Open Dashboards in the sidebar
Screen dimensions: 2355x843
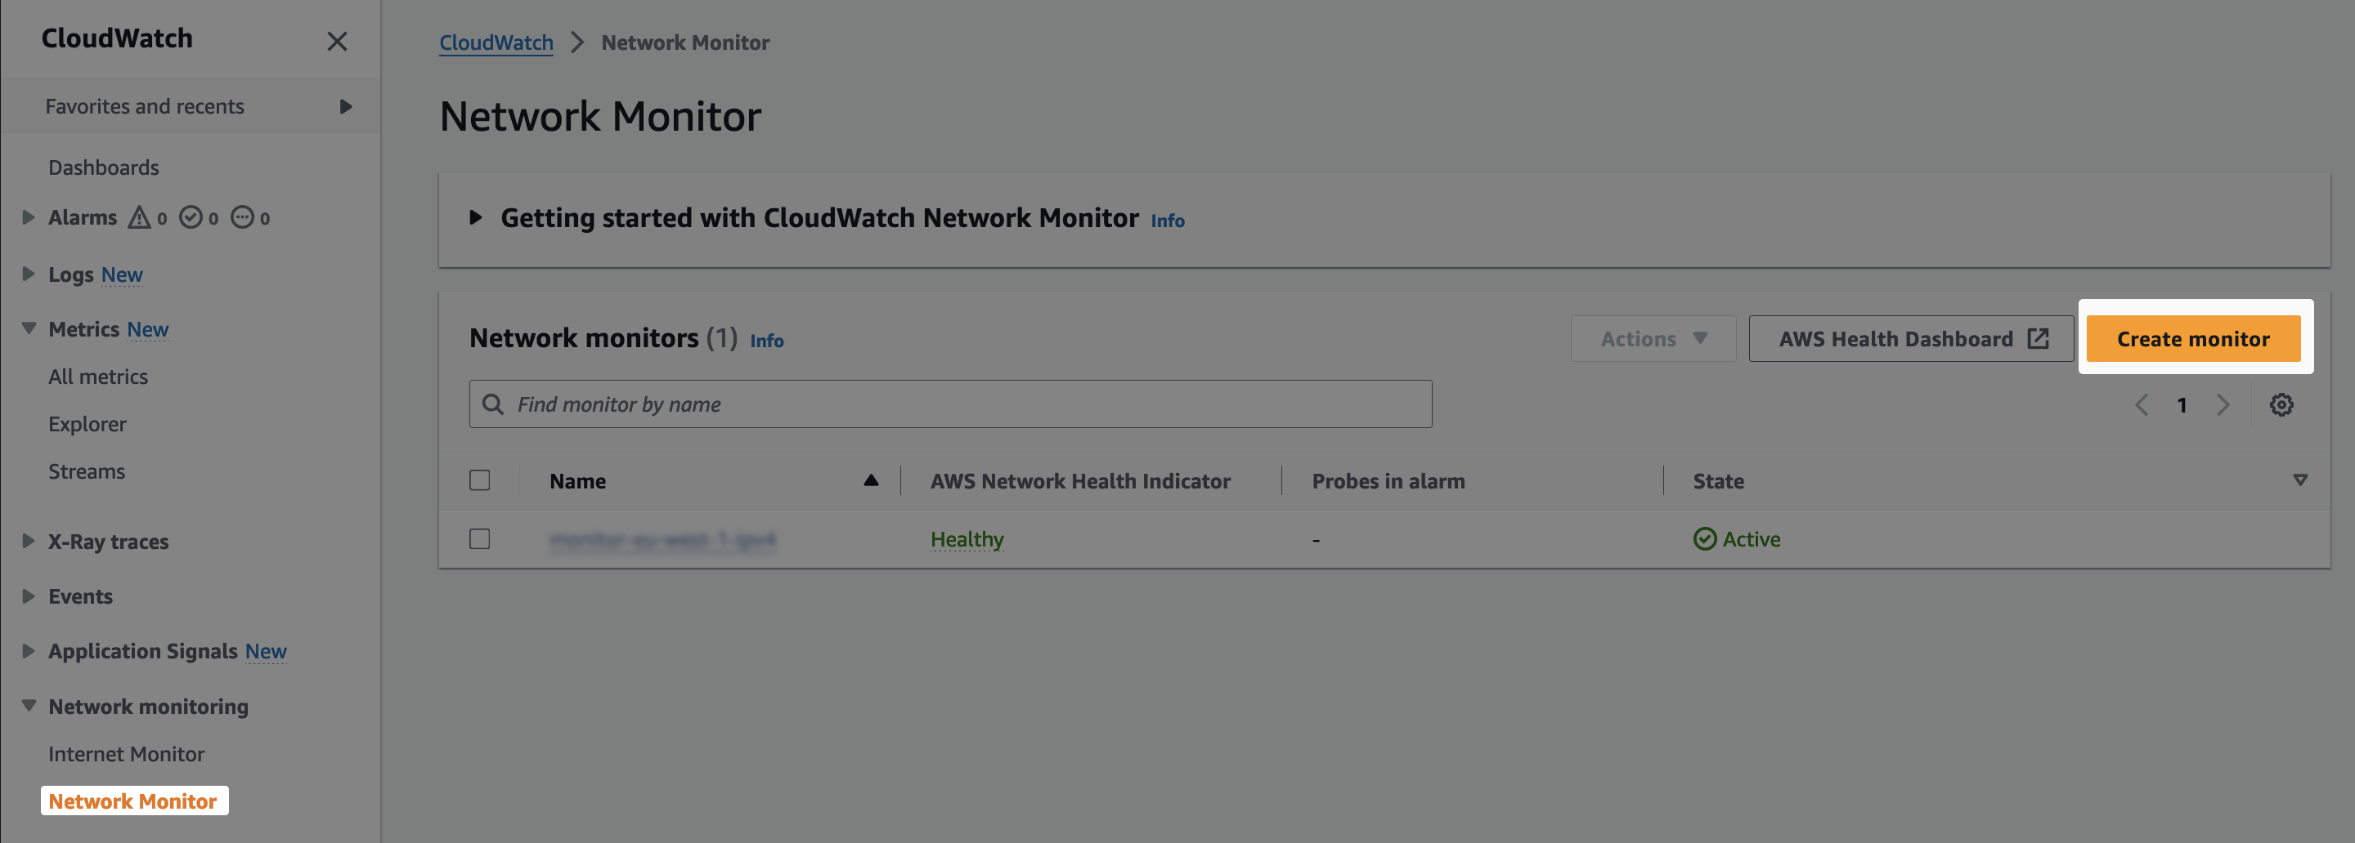pos(103,168)
